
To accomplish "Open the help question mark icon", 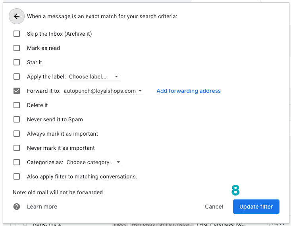I will tap(17, 207).
